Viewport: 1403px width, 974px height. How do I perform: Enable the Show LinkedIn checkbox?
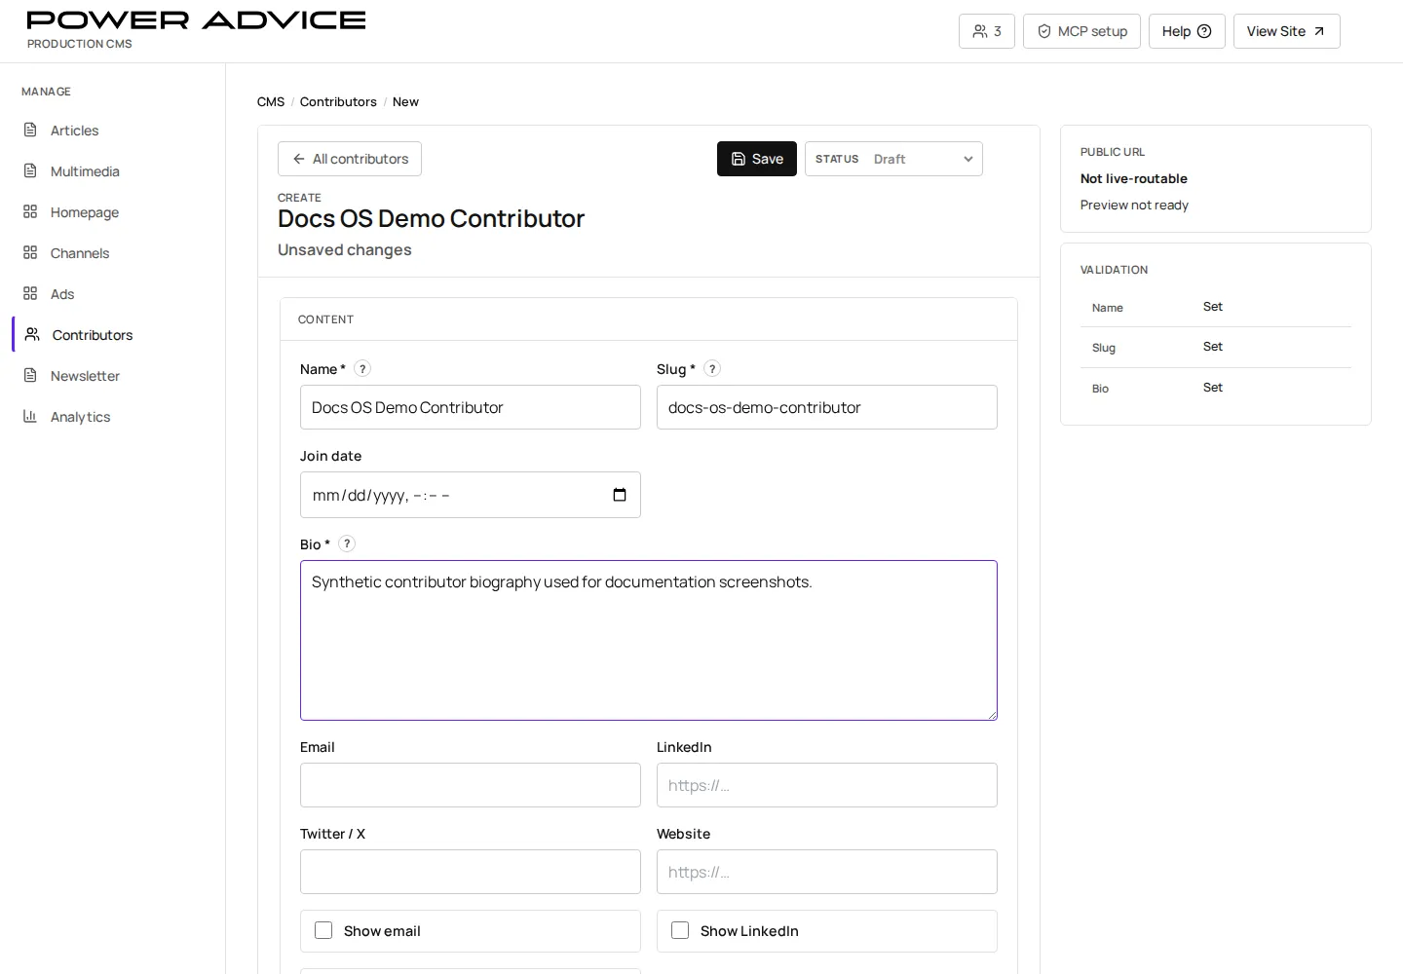coord(680,930)
